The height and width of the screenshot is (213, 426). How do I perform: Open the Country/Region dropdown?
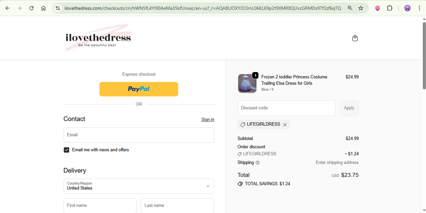coord(139,186)
